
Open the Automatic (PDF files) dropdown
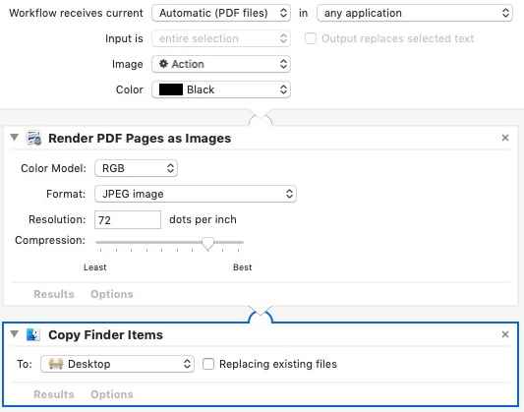[x=221, y=13]
